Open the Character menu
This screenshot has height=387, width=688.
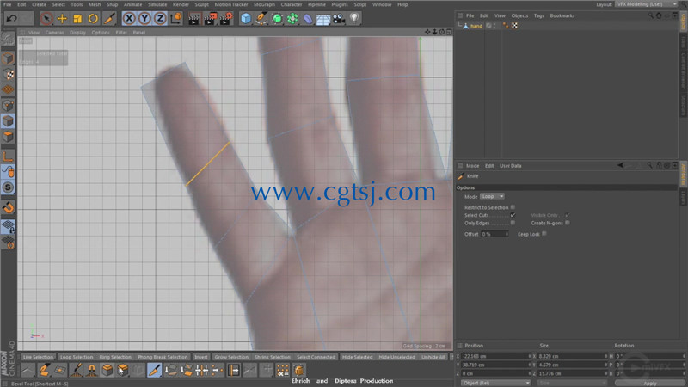pyautogui.click(x=291, y=4)
